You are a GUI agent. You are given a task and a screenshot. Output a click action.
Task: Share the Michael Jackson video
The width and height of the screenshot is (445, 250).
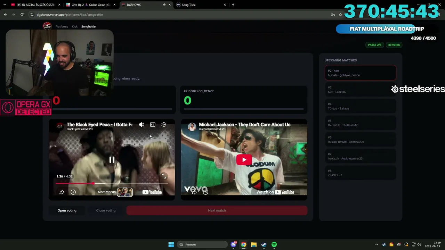coord(194,192)
